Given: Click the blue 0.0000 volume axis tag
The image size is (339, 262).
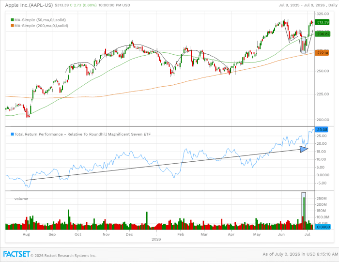Looking at the screenshot, I should pos(323,227).
